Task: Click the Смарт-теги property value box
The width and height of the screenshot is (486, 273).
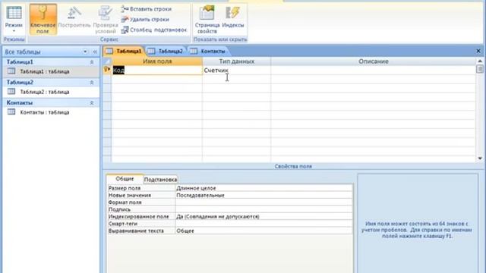Action: (264, 224)
